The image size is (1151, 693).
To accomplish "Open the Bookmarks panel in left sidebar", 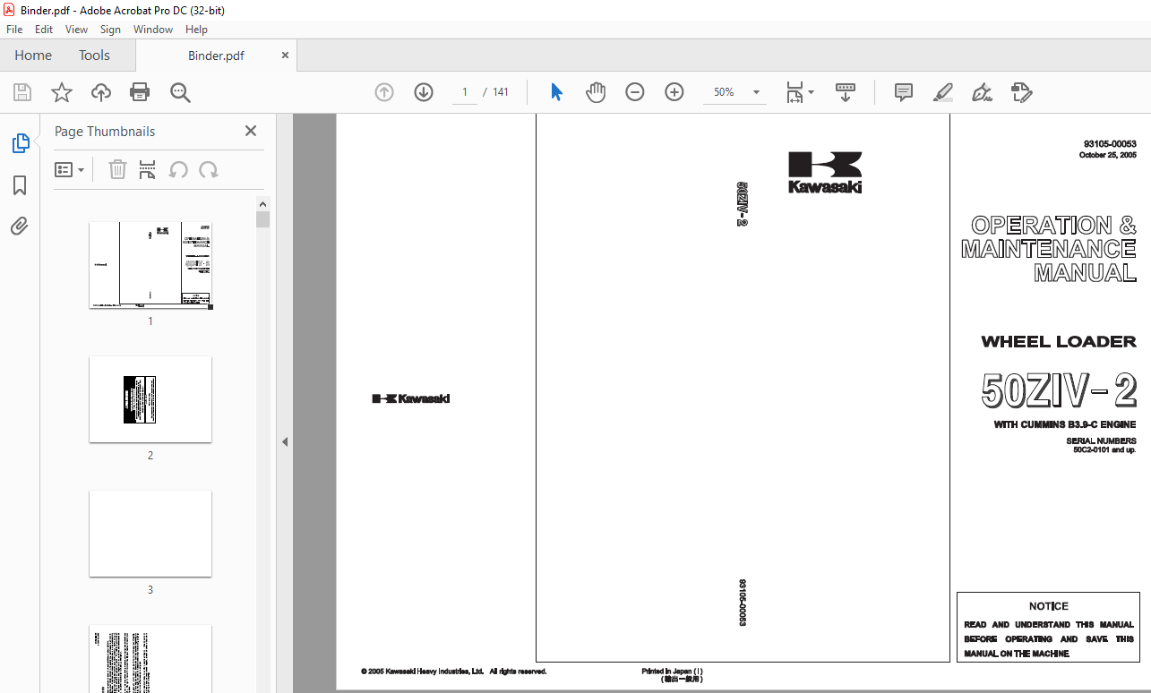I will tap(20, 185).
